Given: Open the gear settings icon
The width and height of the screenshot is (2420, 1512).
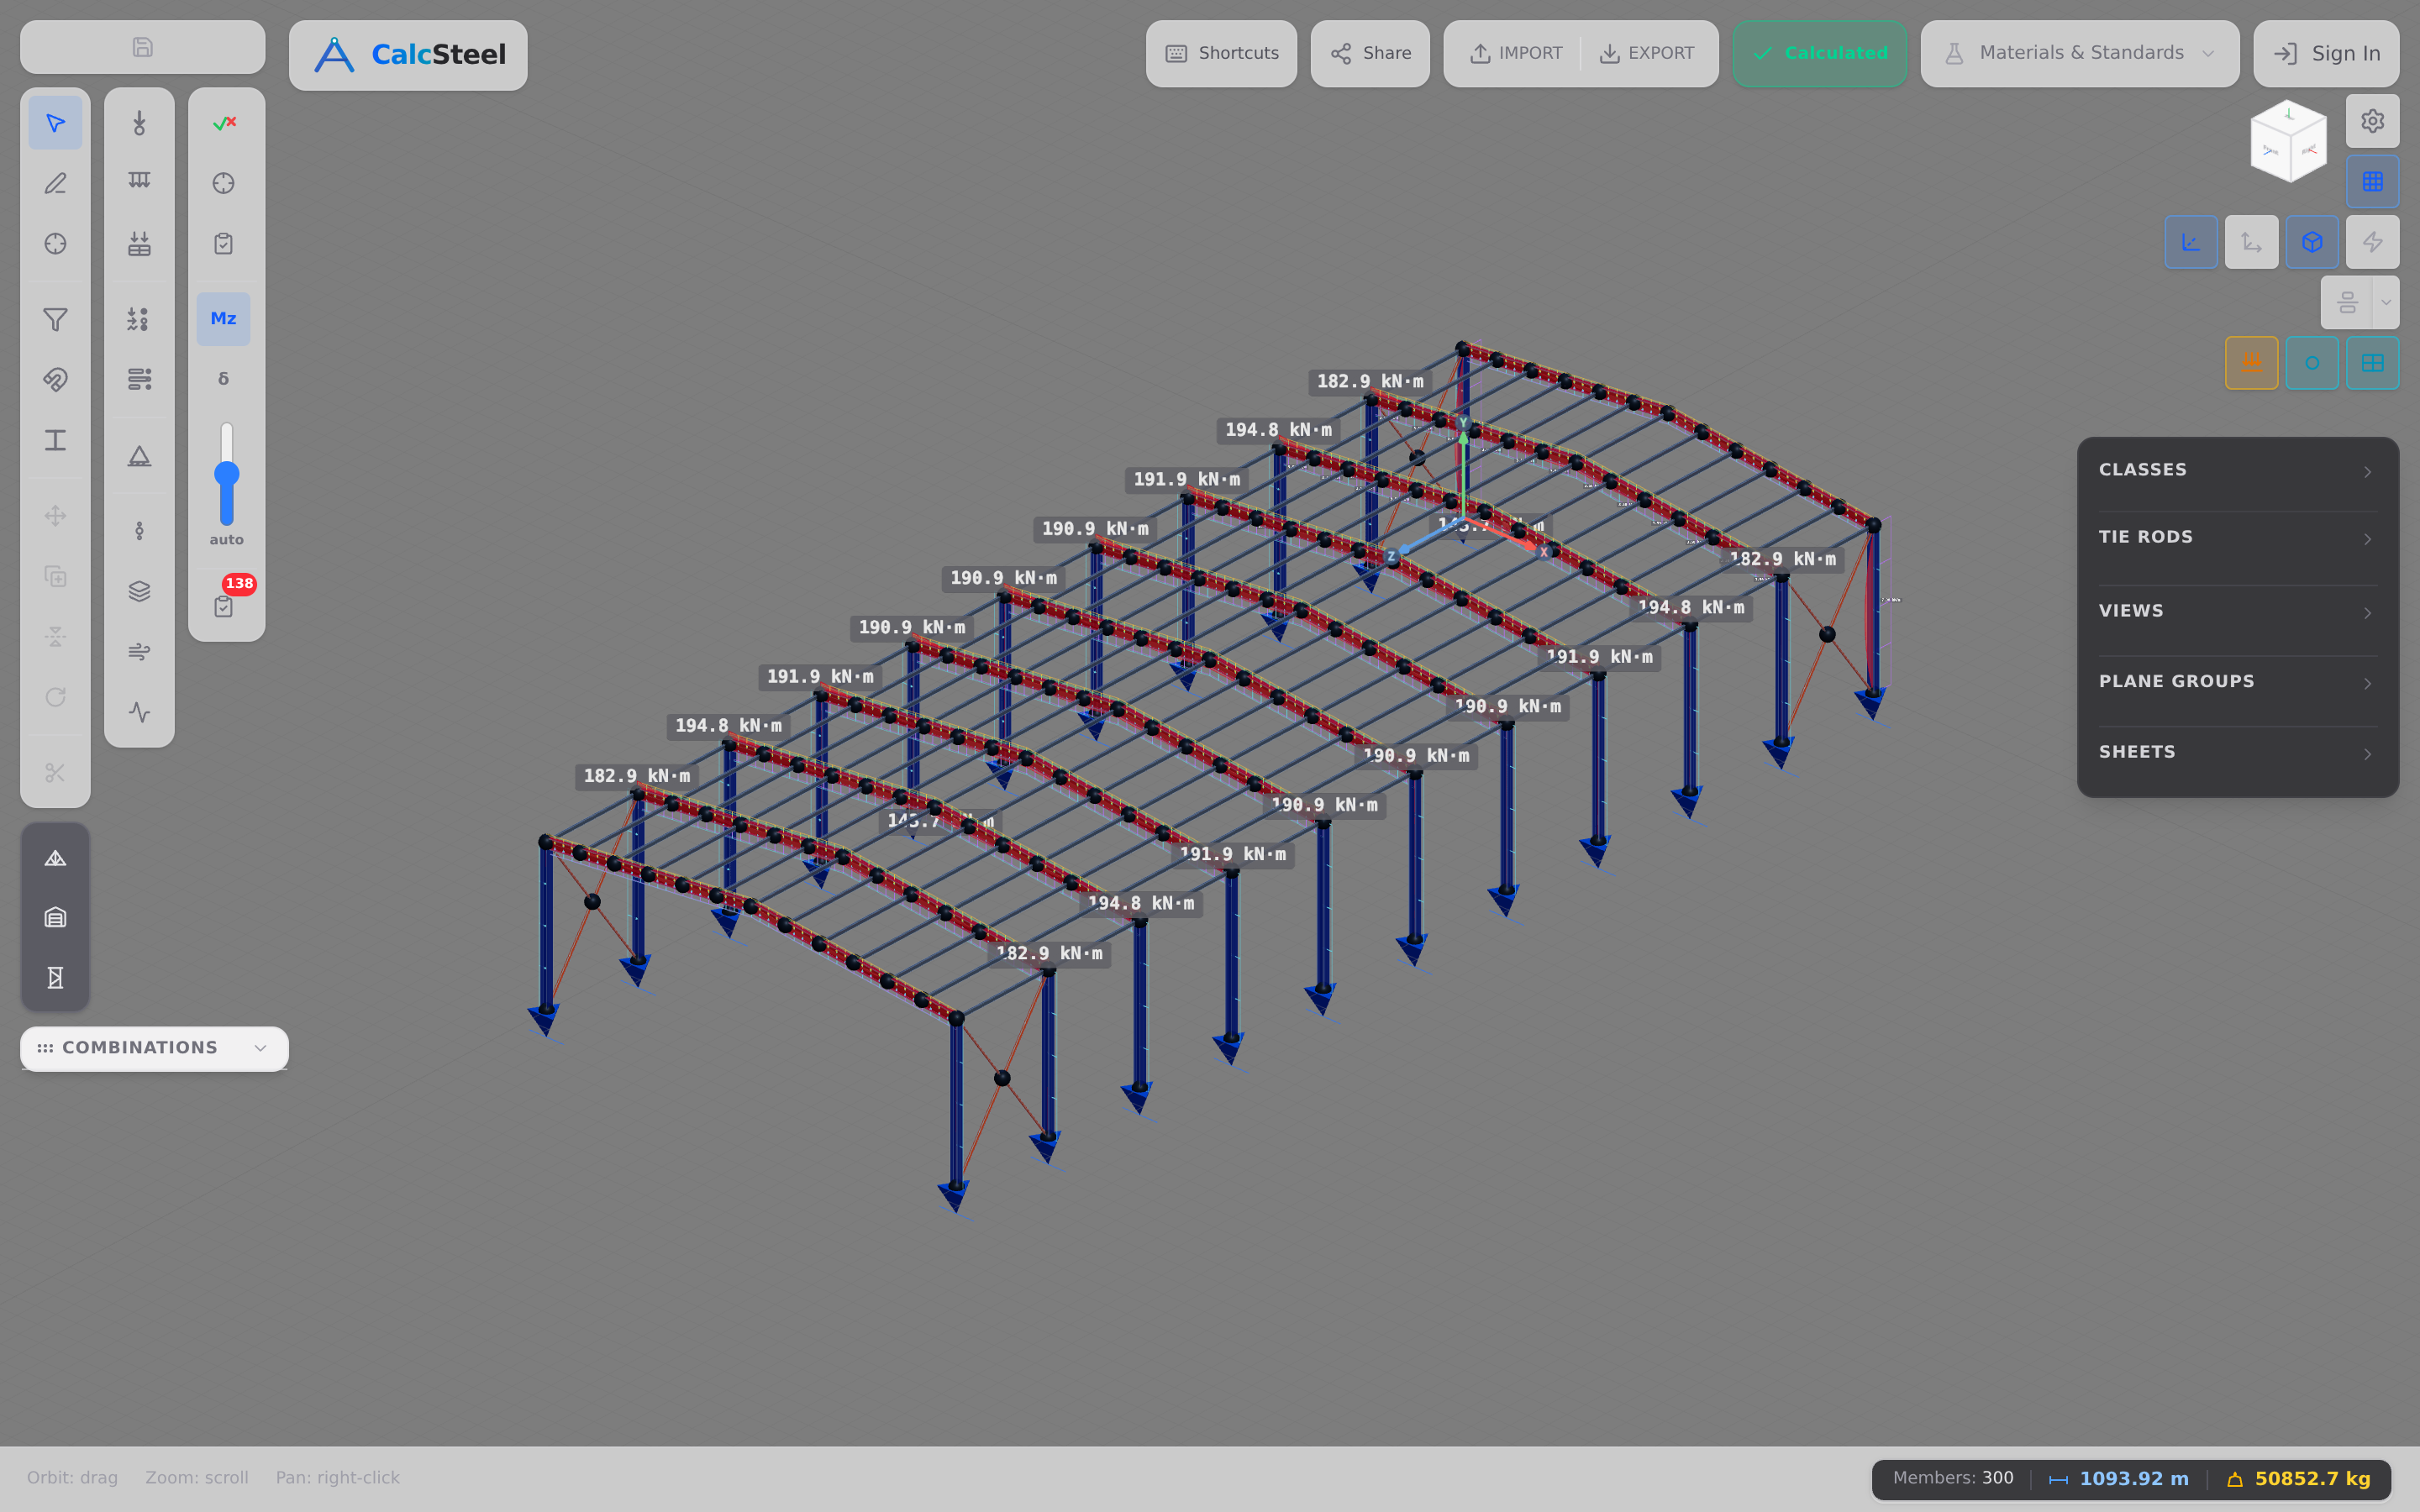Looking at the screenshot, I should click(x=2372, y=121).
